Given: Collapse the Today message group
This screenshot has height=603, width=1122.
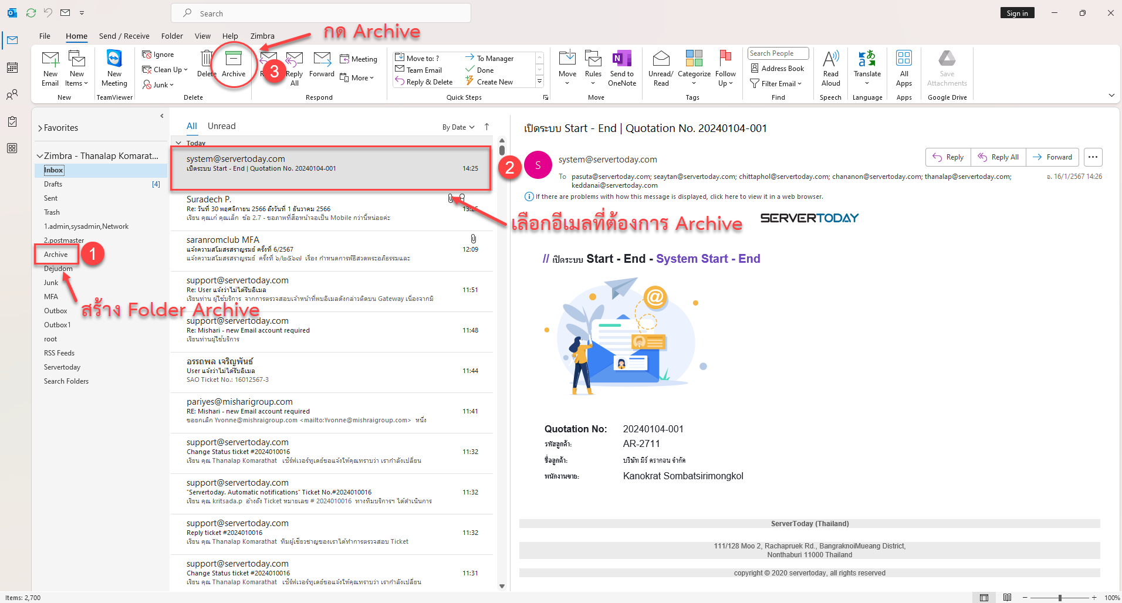Looking at the screenshot, I should pyautogui.click(x=178, y=143).
